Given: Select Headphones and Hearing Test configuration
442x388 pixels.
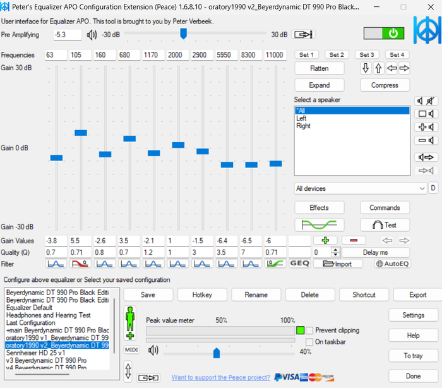Looking at the screenshot, I should (57, 315).
